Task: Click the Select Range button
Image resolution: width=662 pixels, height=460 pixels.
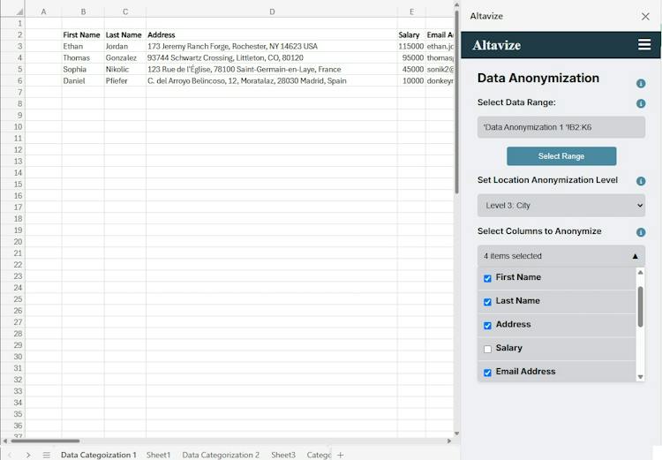Action: point(561,156)
